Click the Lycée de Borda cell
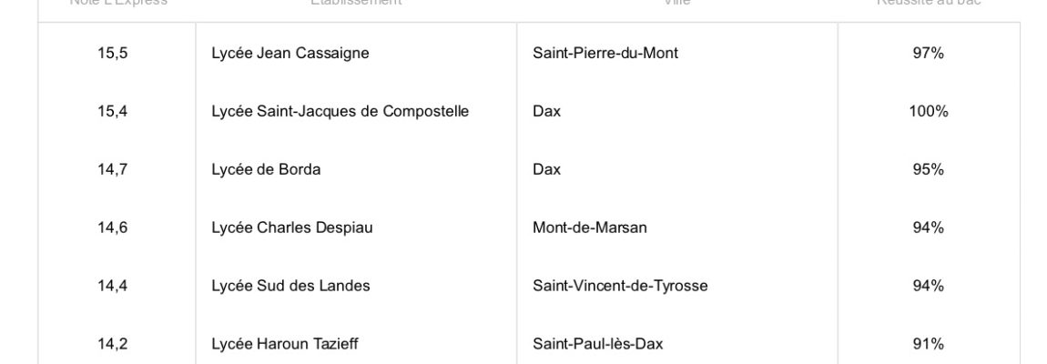 point(266,169)
